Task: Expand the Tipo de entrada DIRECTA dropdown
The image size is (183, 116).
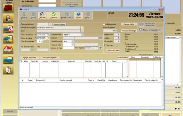Action: 82,35
